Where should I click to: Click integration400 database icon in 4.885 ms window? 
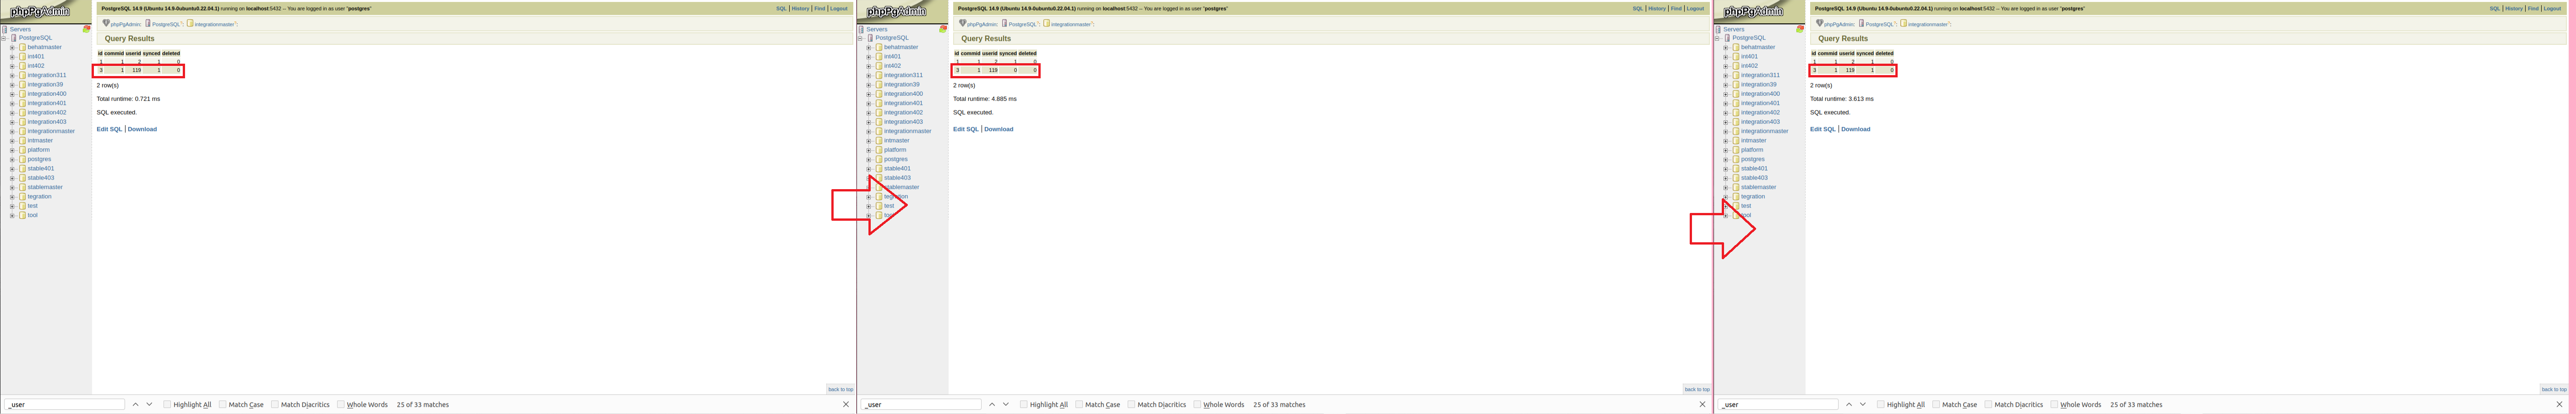[x=879, y=94]
